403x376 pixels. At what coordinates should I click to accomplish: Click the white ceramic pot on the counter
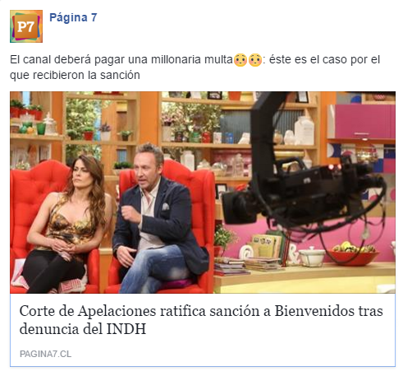[312, 257]
